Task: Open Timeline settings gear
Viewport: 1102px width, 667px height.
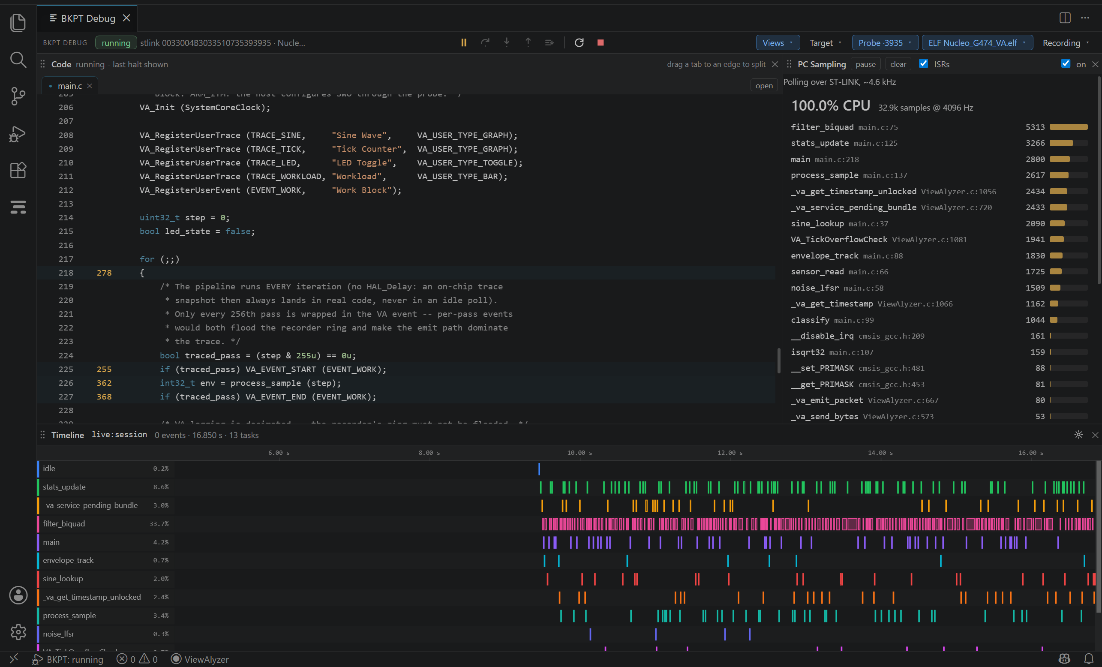Action: pos(1079,435)
